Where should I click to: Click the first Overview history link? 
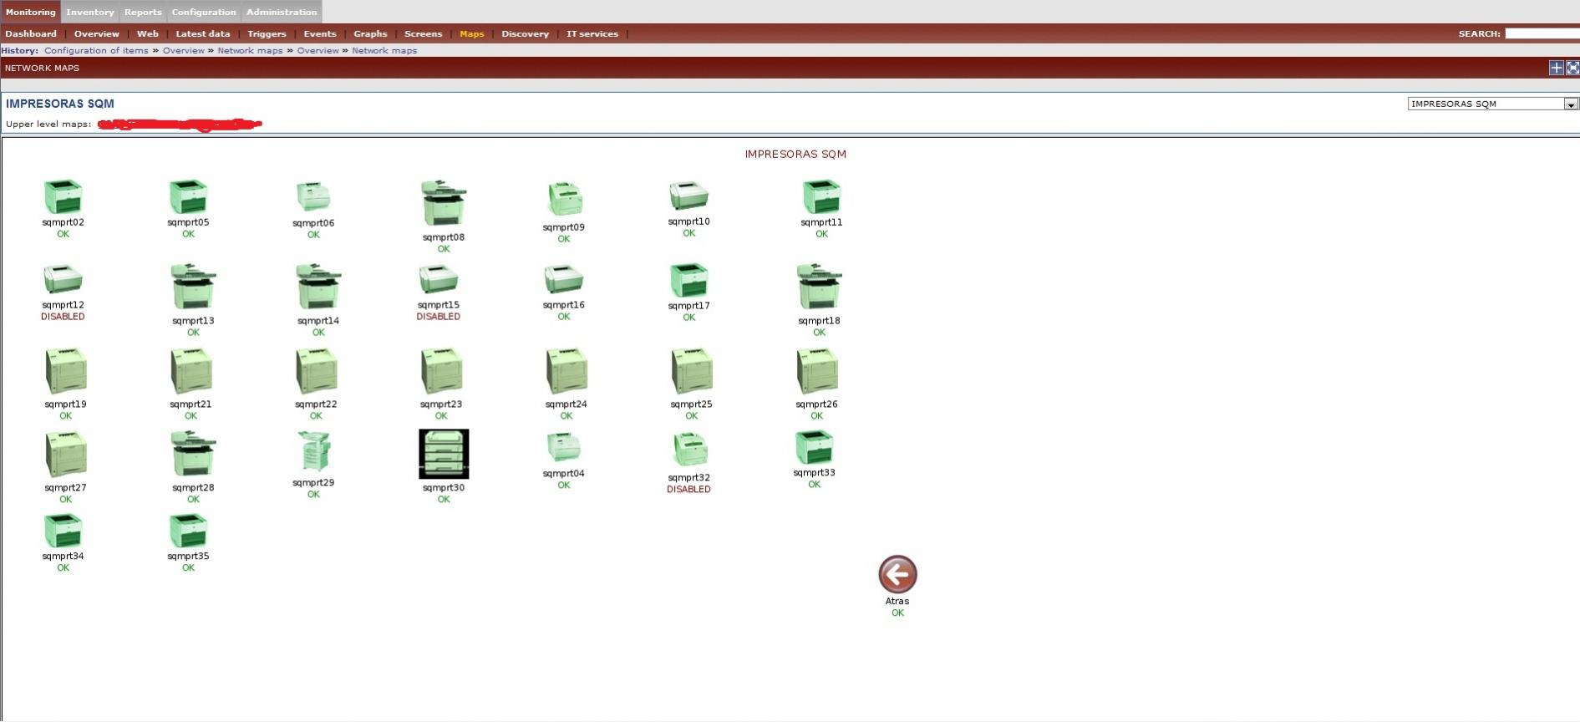tap(184, 50)
